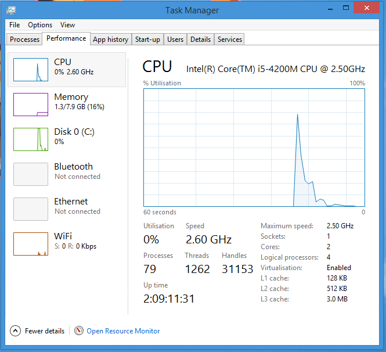
Task: Click the processes count 79
Action: [x=150, y=269]
